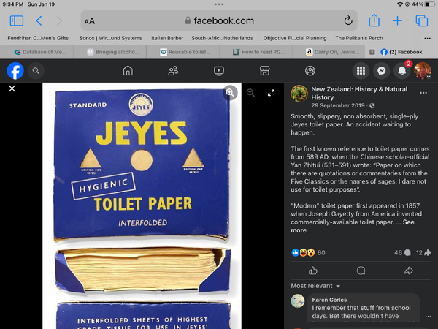
Task: Open the Fendrihan Men's Gifts bookmark
Action: 38,38
